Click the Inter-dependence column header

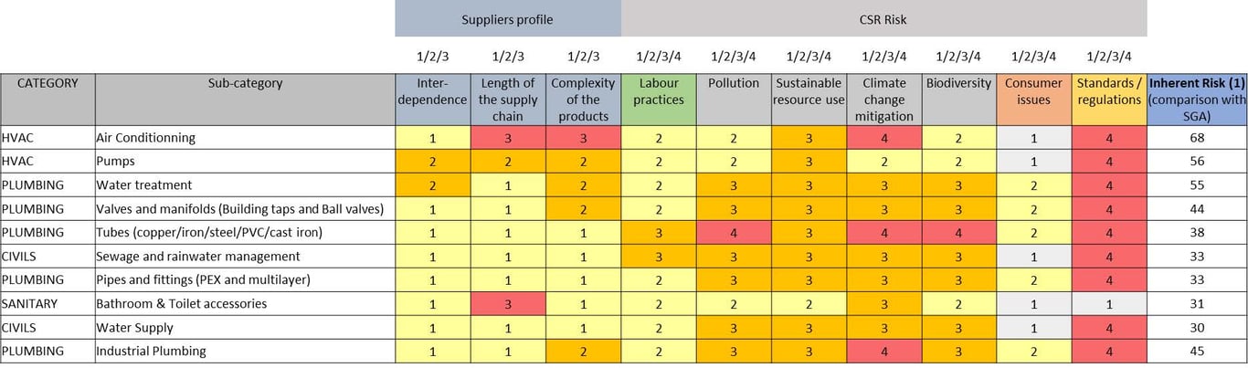[x=432, y=99]
